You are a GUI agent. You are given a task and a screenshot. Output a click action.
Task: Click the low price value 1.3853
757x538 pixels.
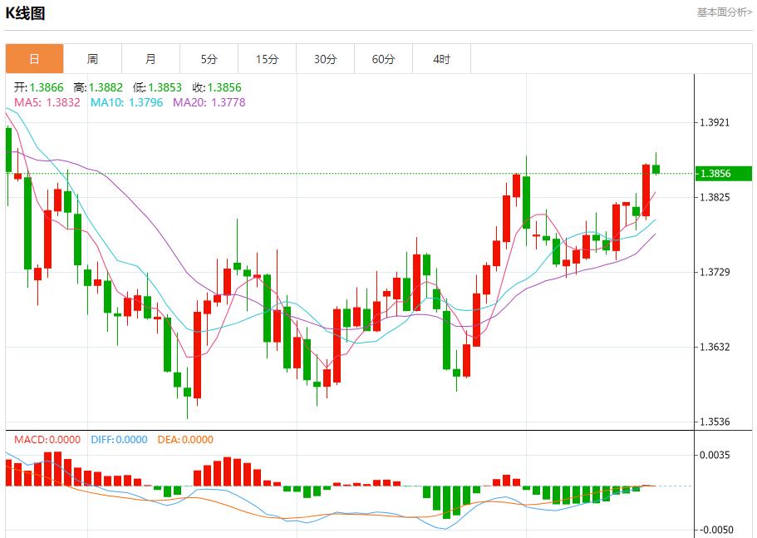tap(165, 87)
